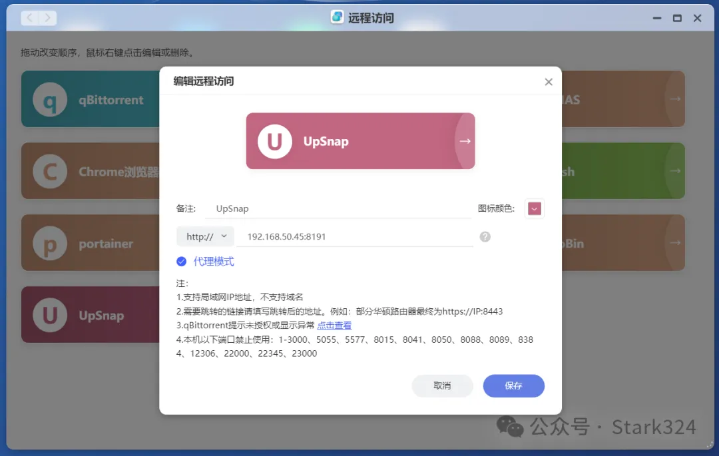Click the 备注 label
719x456 pixels.
click(186, 208)
